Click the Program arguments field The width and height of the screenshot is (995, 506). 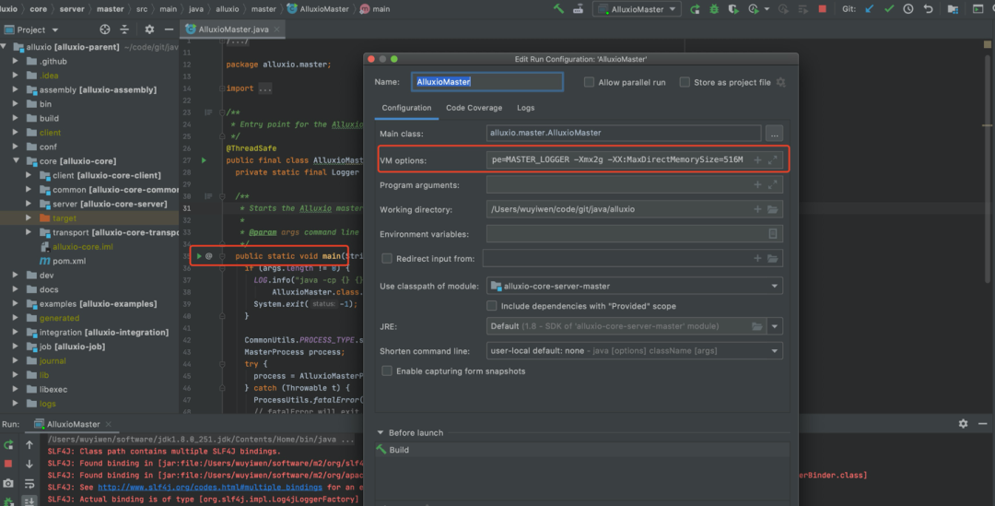point(635,184)
